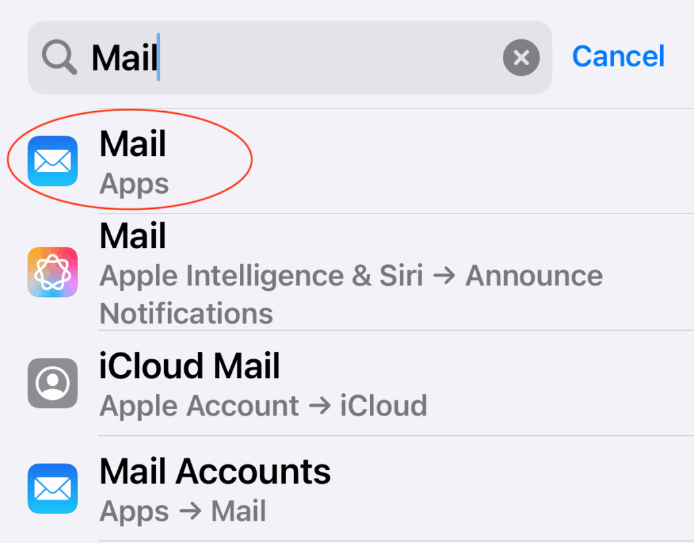Tap the colorful Apple Intelligence & Siri icon
694x543 pixels.
[x=53, y=272]
